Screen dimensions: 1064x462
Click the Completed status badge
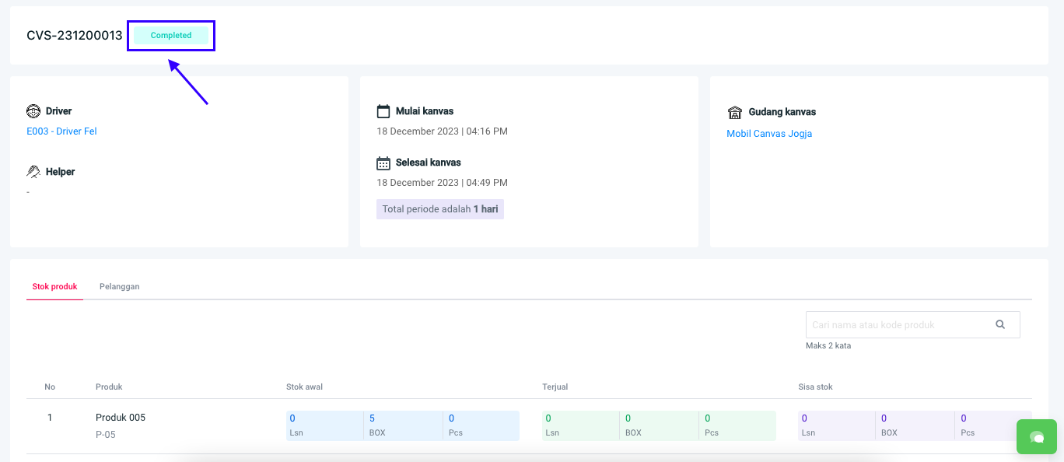[171, 36]
